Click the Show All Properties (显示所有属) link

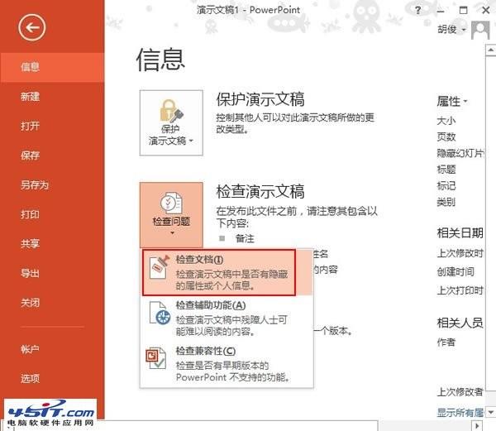pyautogui.click(x=460, y=412)
